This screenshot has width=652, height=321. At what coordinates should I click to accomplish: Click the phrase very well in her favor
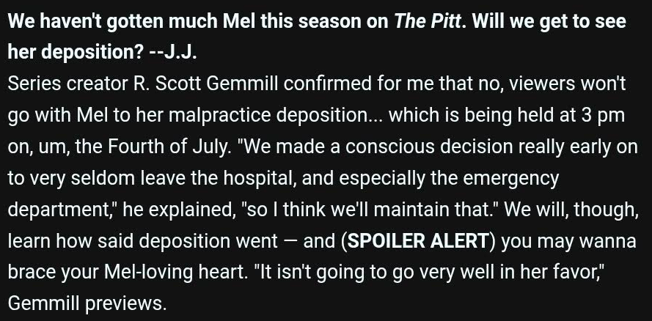pyautogui.click(x=509, y=273)
